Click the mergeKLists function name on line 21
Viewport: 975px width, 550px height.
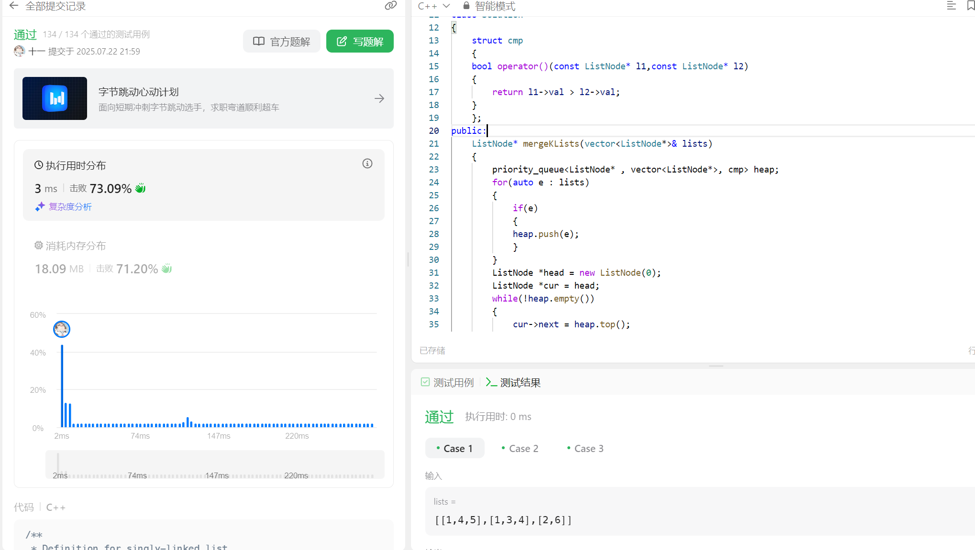pyautogui.click(x=551, y=144)
